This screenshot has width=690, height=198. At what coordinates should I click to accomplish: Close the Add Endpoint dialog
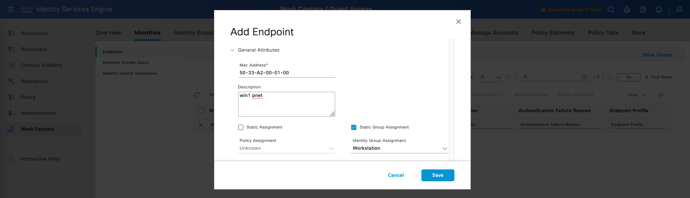click(459, 22)
